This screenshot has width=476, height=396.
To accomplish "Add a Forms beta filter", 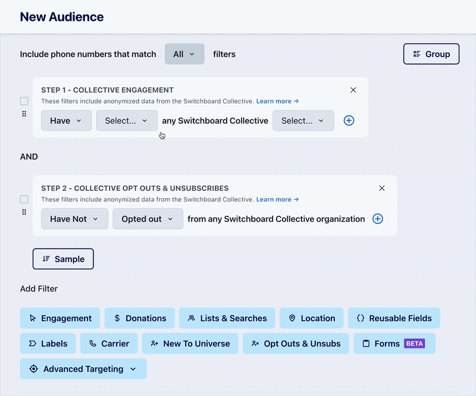I will coord(394,344).
